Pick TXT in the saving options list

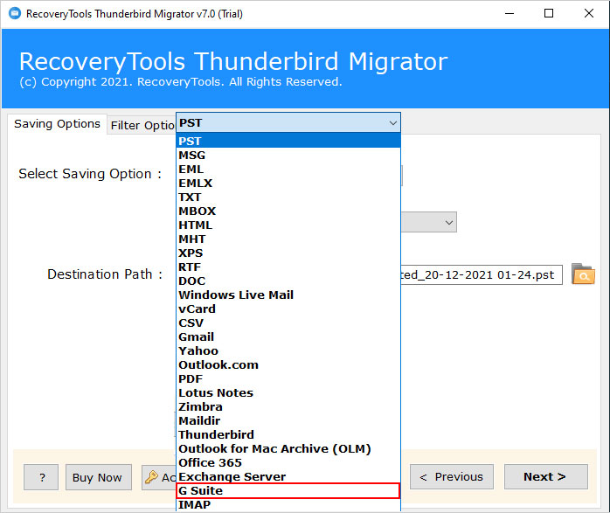(288, 198)
